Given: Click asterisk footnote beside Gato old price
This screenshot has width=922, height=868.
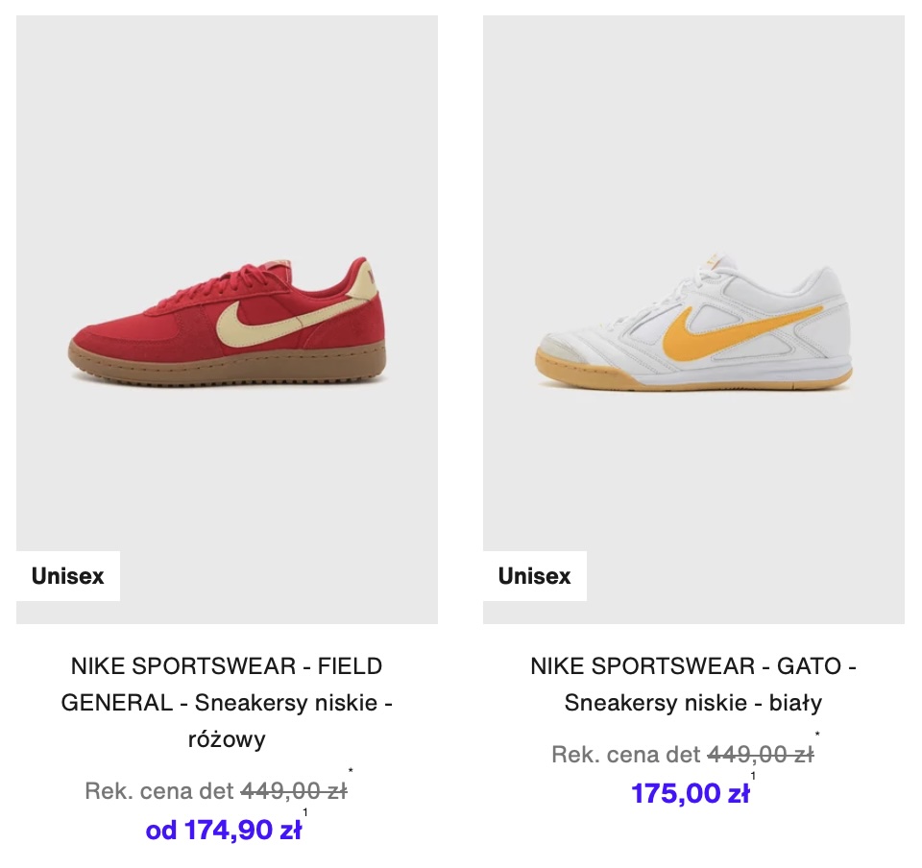Looking at the screenshot, I should [817, 734].
